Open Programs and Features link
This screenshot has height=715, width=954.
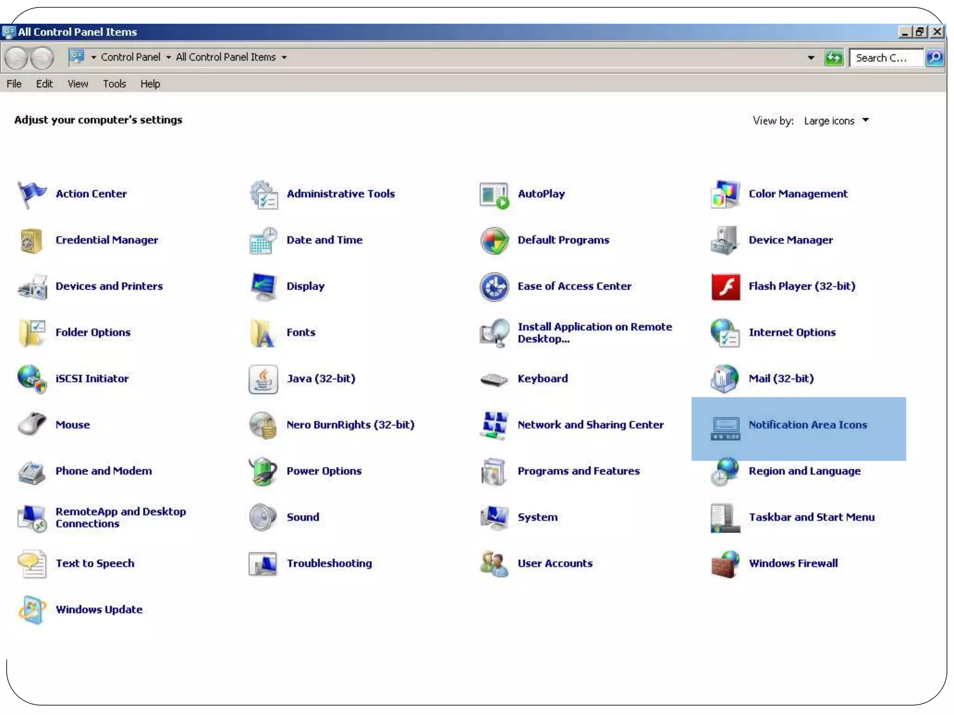[x=578, y=471]
